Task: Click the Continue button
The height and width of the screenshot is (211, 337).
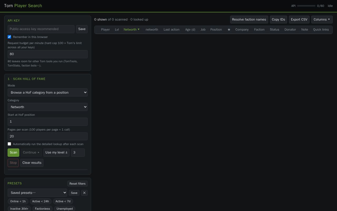Action: (31, 152)
